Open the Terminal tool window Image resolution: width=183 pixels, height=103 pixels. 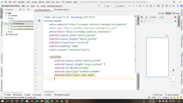click(x=17, y=95)
